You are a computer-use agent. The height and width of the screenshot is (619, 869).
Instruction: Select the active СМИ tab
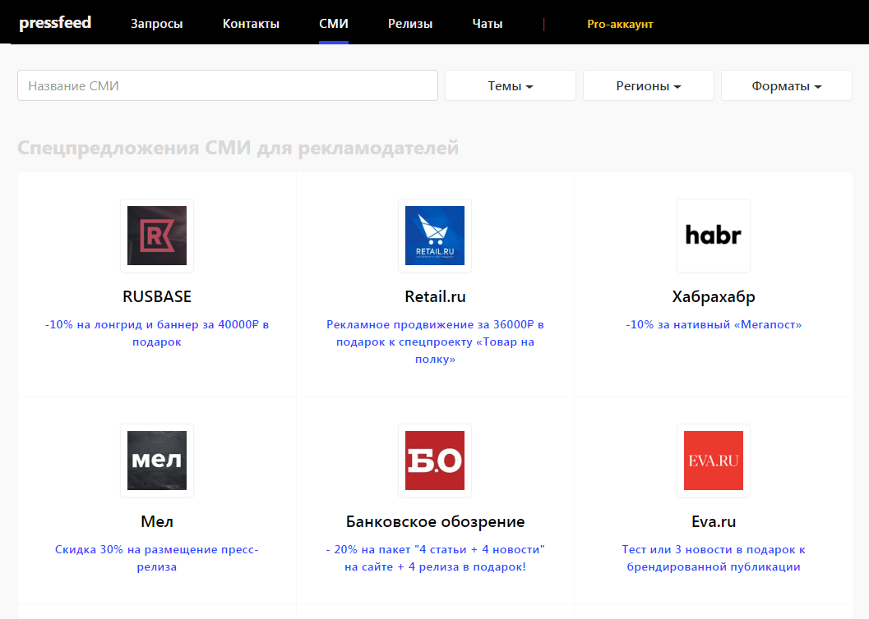coord(334,24)
